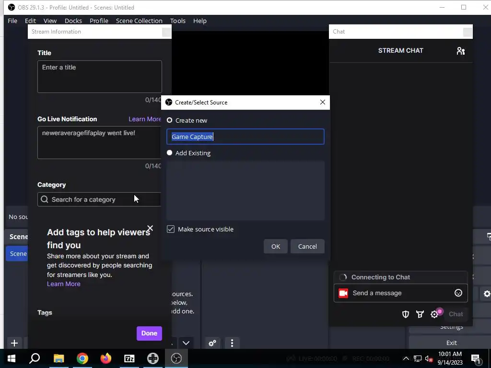Screen dimensions: 491x368
Task: Click the add scene plus icon
Action: pos(14,343)
